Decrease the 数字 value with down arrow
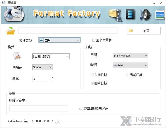Image resolution: width=166 pixels, height=128 pixels. [53, 81]
